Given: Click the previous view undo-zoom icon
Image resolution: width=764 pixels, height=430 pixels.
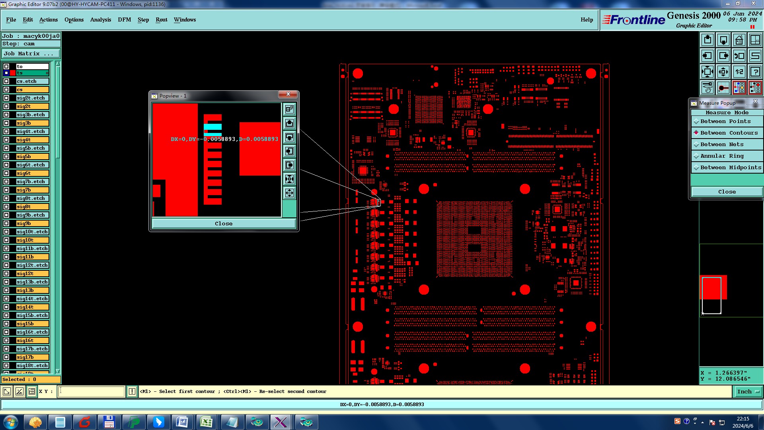Looking at the screenshot, I should (739, 56).
